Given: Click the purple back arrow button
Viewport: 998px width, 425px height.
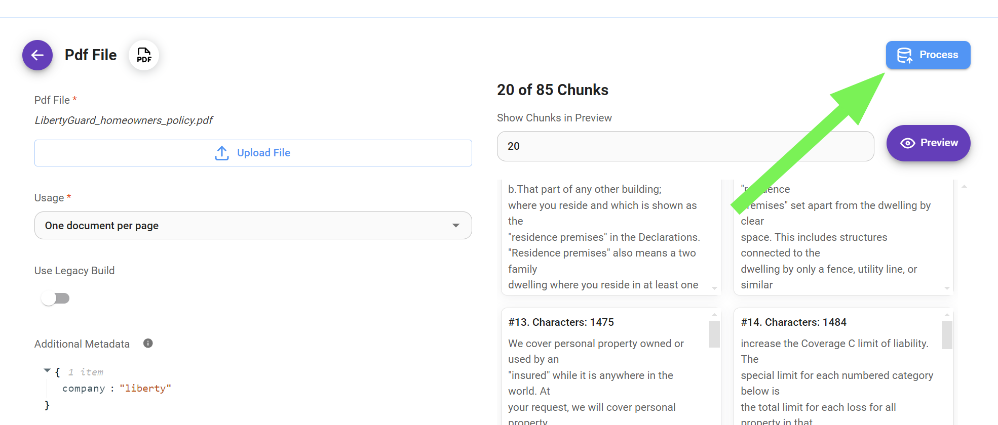Looking at the screenshot, I should (37, 55).
